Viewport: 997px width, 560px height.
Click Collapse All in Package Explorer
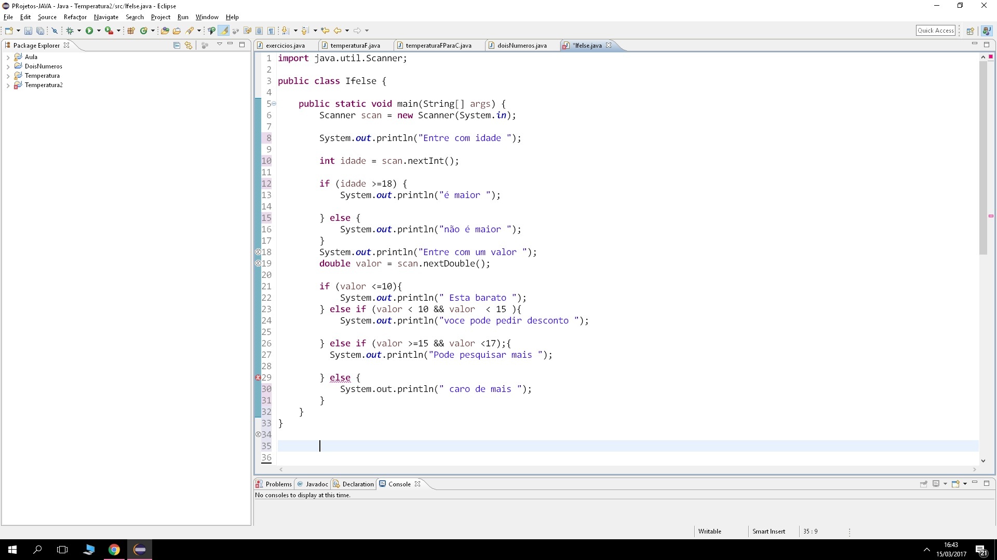[x=177, y=45]
